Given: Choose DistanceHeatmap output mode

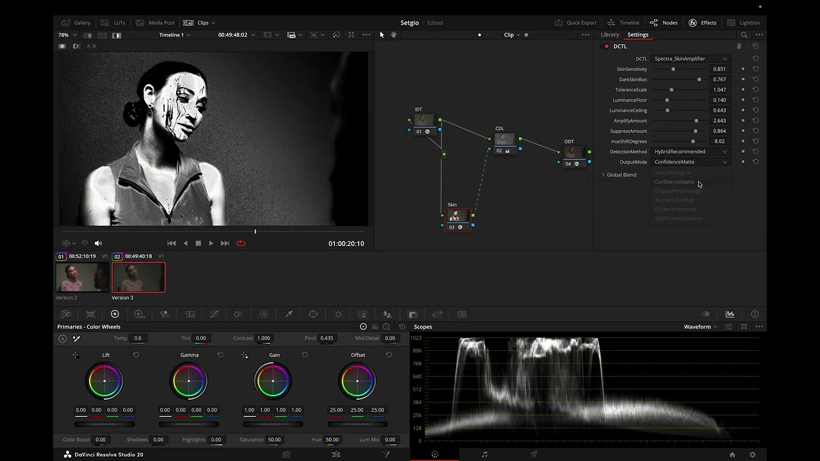Looking at the screenshot, I should click(x=675, y=209).
